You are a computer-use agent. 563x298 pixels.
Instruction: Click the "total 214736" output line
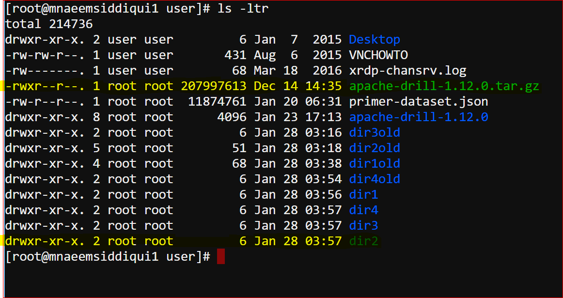click(49, 24)
